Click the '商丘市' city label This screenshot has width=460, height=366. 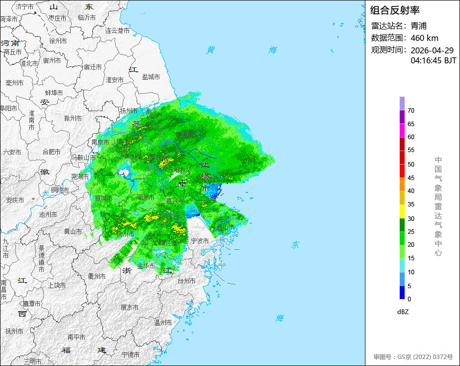coord(12,52)
